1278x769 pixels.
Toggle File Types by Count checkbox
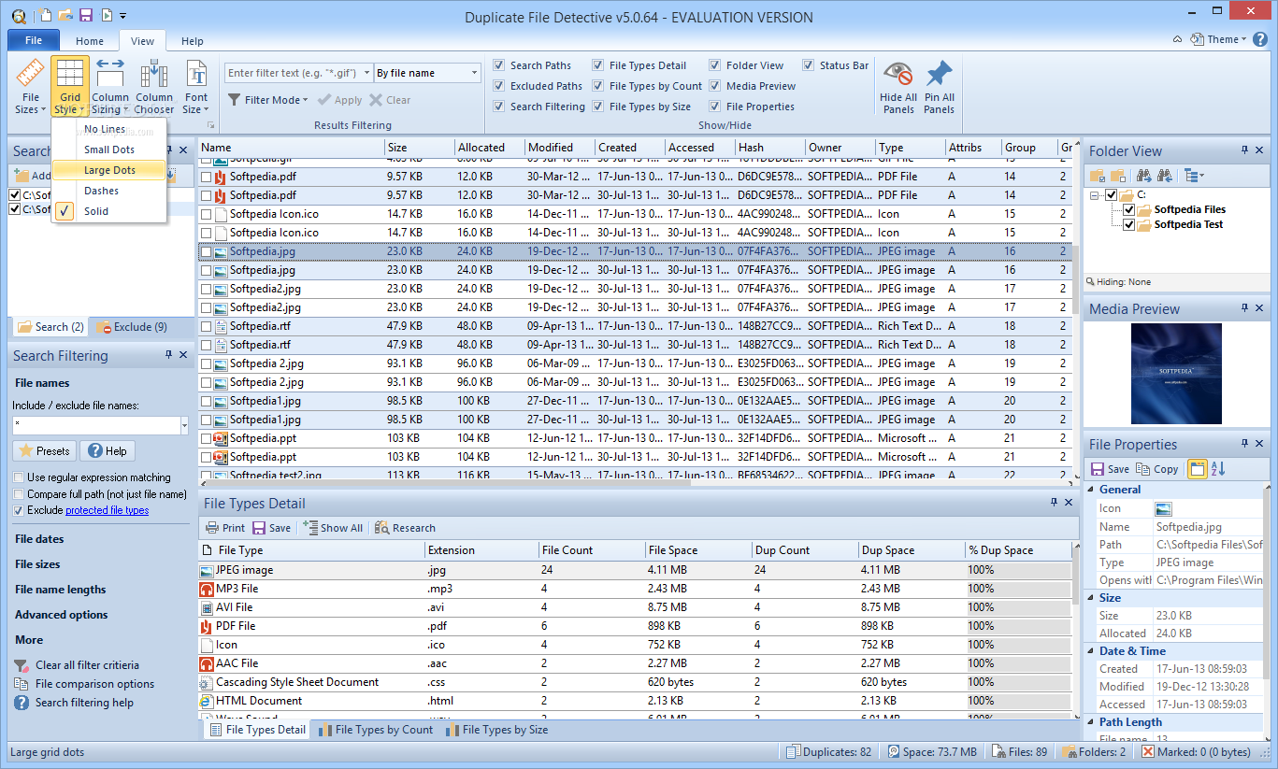pos(598,86)
